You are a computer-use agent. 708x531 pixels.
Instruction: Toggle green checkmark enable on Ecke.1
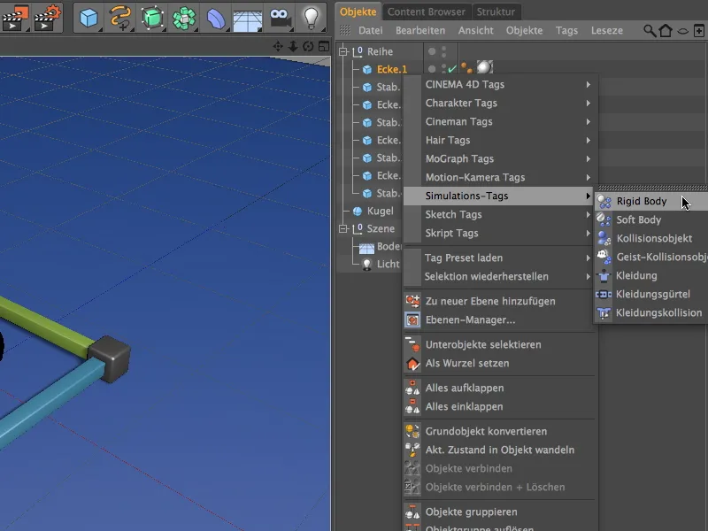(x=452, y=69)
